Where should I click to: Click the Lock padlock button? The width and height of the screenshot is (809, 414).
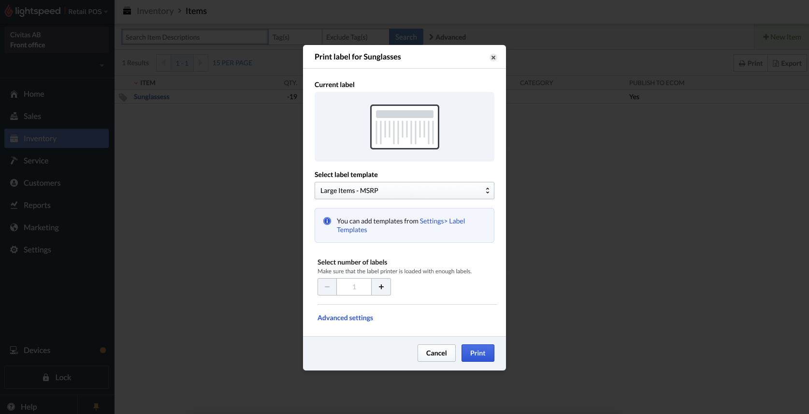[x=57, y=377]
